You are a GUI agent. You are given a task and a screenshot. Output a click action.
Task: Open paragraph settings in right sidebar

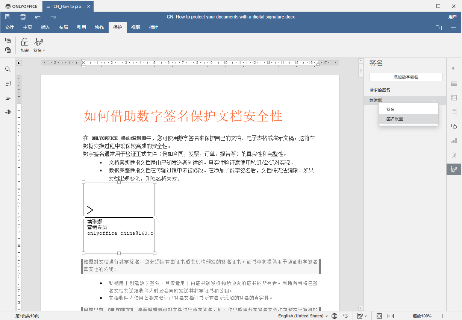[454, 69]
